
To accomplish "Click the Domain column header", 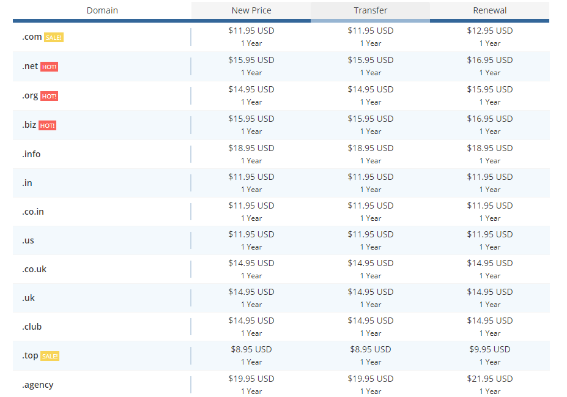I will point(102,10).
